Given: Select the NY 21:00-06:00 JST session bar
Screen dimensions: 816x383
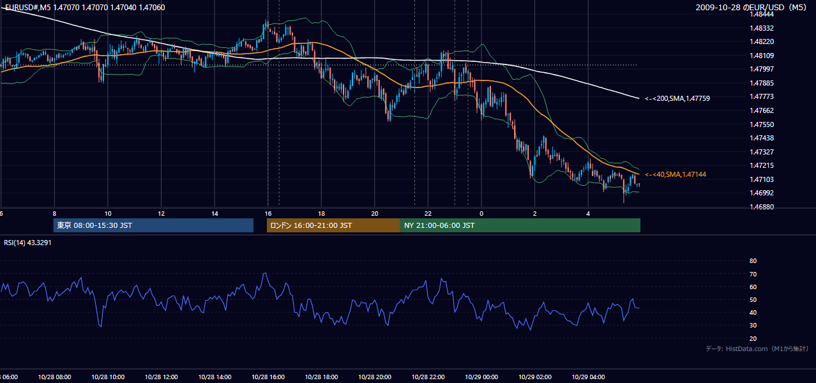Looking at the screenshot, I should pyautogui.click(x=520, y=225).
